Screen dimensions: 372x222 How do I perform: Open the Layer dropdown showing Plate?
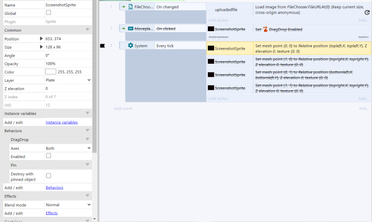click(x=68, y=80)
